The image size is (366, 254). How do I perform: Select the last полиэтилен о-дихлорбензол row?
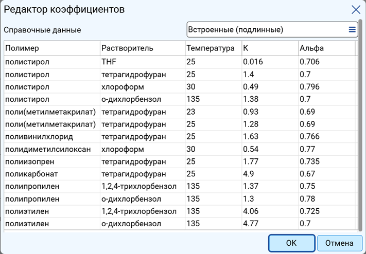(179, 224)
